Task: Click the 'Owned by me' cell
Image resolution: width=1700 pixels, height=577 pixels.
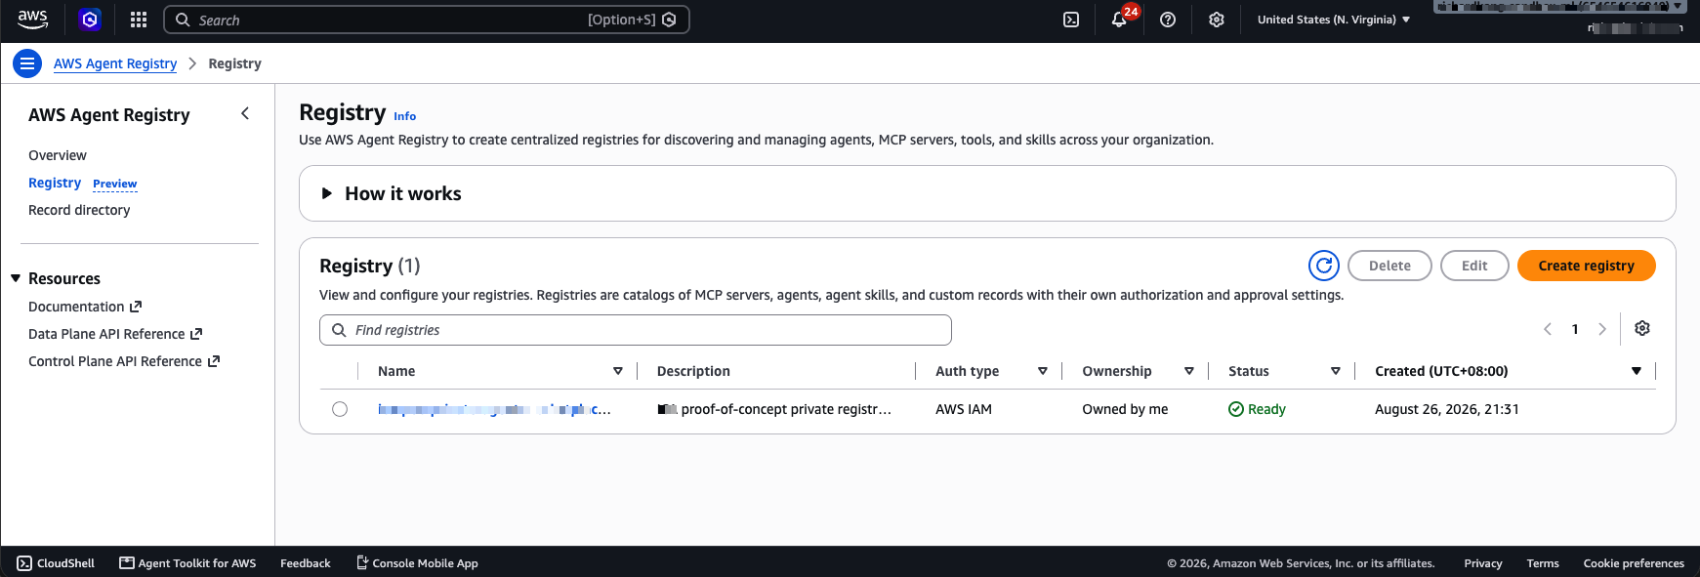Action: [1125, 409]
